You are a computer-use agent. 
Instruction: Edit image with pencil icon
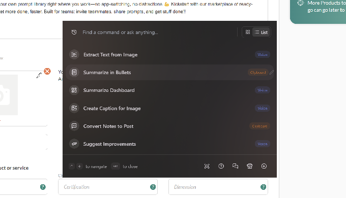tap(39, 75)
